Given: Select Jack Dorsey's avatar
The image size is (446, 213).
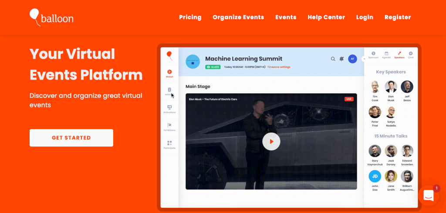Looking at the screenshot, I should coord(391,151).
